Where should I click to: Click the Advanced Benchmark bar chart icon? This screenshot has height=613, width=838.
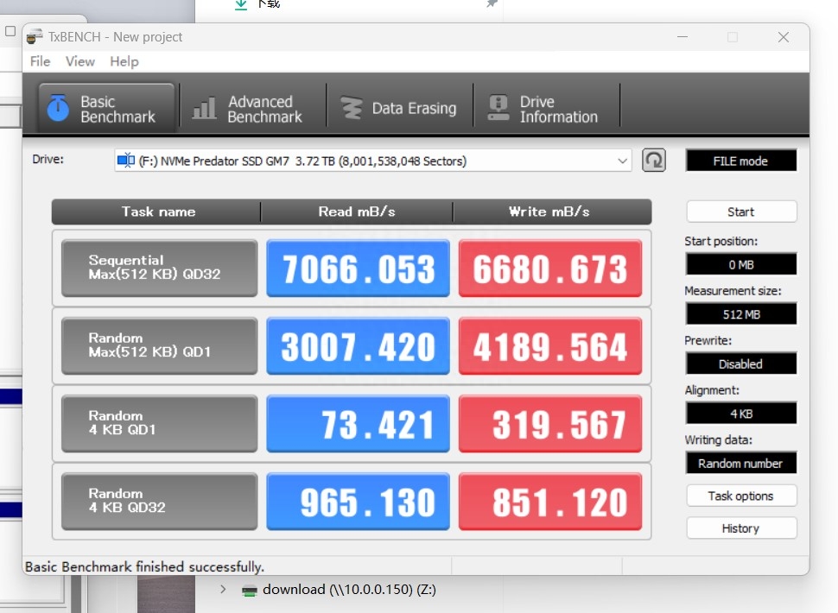(204, 108)
